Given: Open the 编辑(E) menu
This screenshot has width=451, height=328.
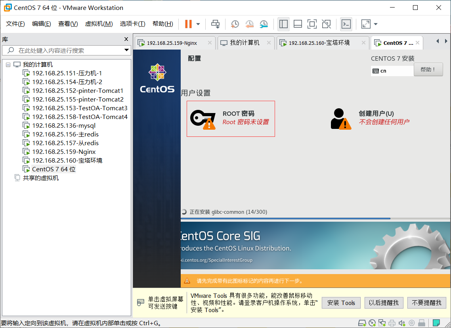Looking at the screenshot, I should click(x=42, y=24).
